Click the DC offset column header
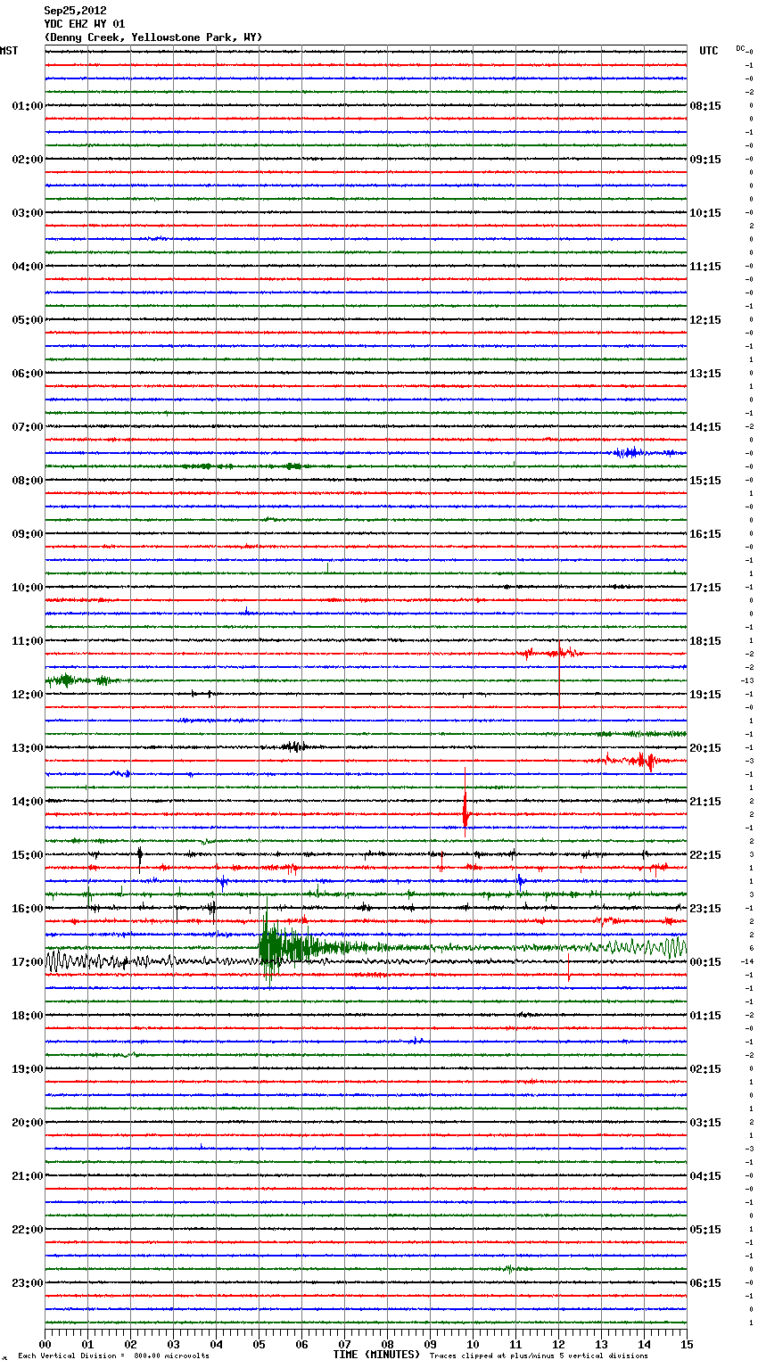The height and width of the screenshot is (1368, 758). pos(740,48)
